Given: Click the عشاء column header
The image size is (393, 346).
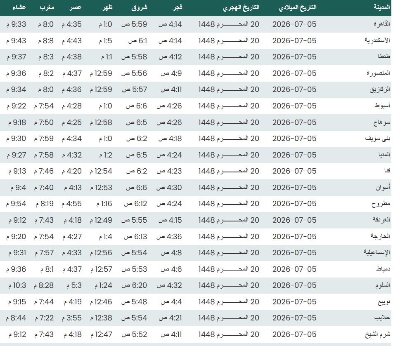Looking at the screenshot, I should pyautogui.click(x=19, y=7).
